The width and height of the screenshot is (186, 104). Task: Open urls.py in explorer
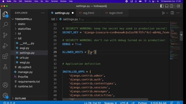24,58
